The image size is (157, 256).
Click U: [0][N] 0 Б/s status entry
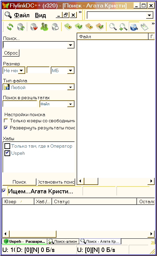point(103,250)
